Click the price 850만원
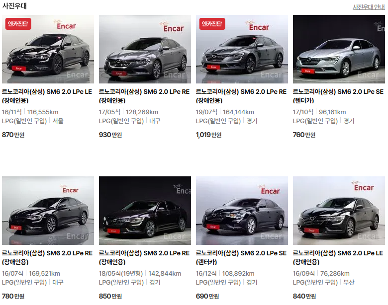This screenshot has height=305, width=388. [110, 296]
